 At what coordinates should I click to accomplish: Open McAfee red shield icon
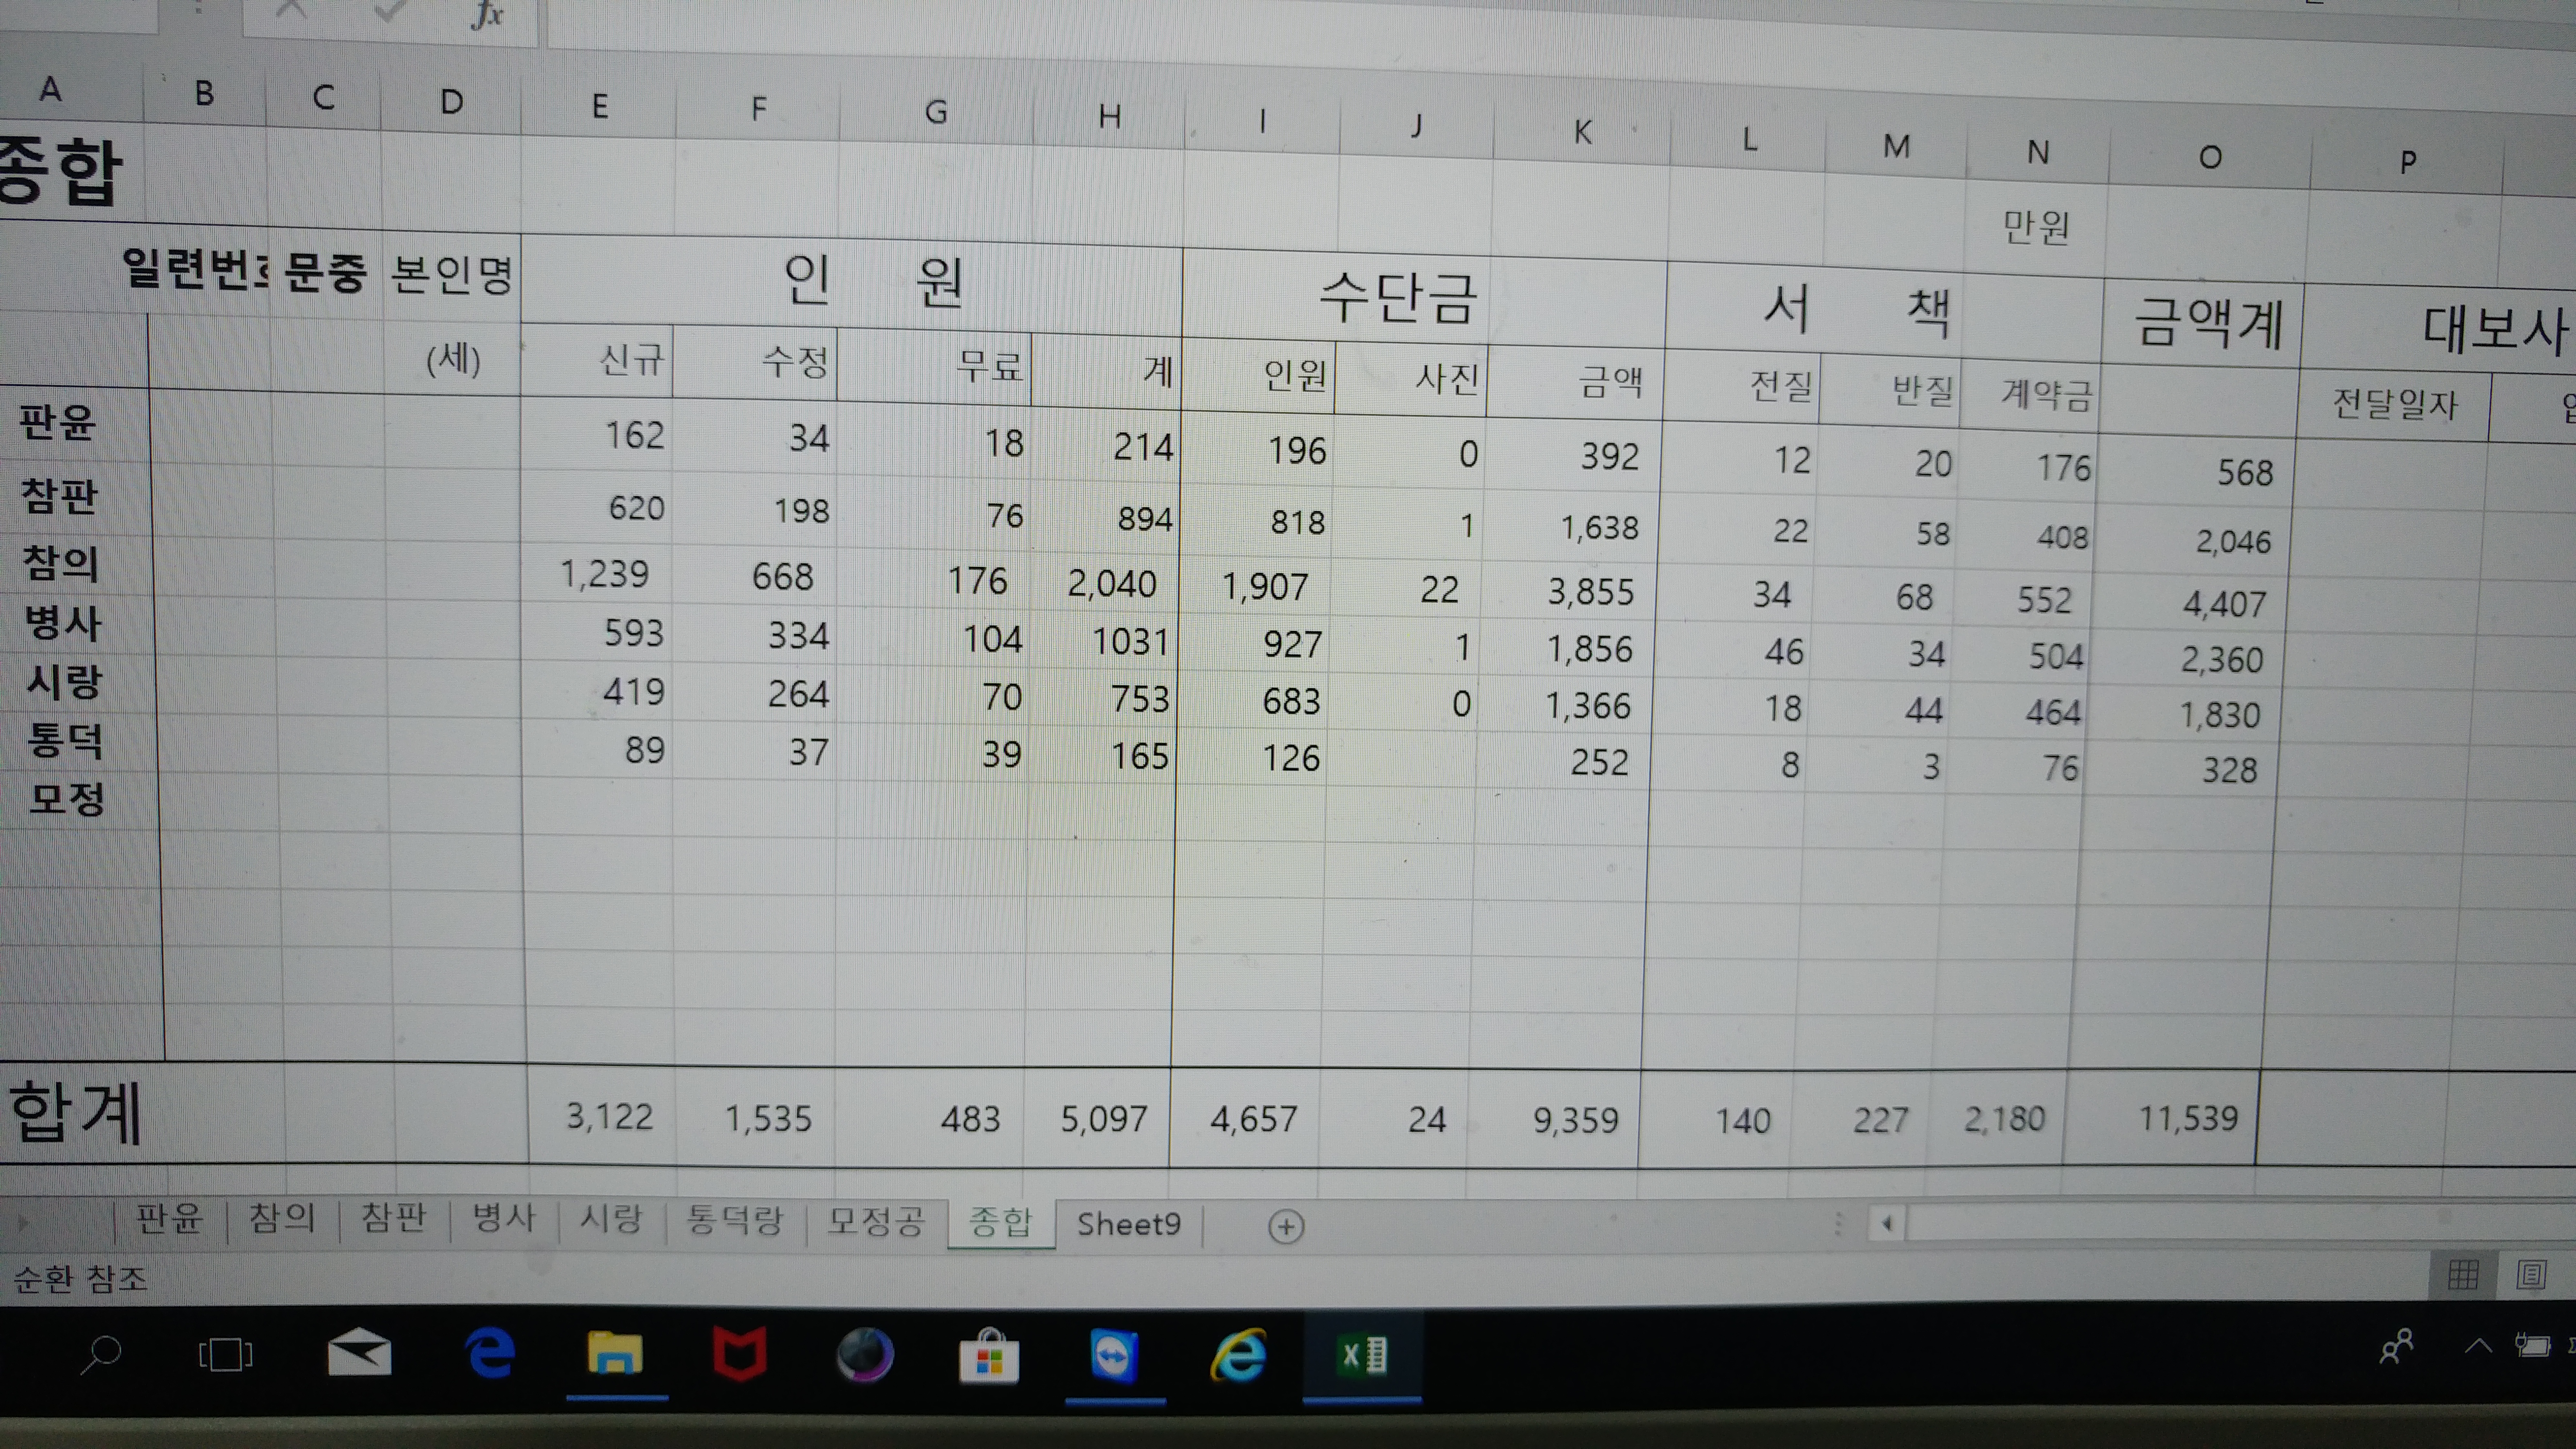(x=740, y=1354)
